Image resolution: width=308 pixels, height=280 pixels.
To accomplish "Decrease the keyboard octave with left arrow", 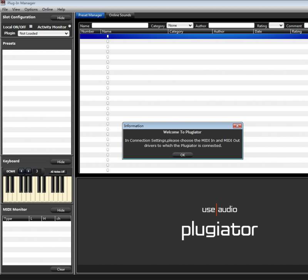I will pyautogui.click(x=21, y=171).
